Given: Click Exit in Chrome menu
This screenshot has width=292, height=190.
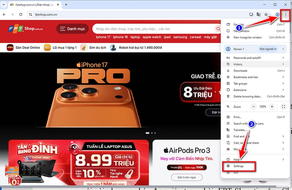Looking at the screenshot, I should click(x=255, y=173).
